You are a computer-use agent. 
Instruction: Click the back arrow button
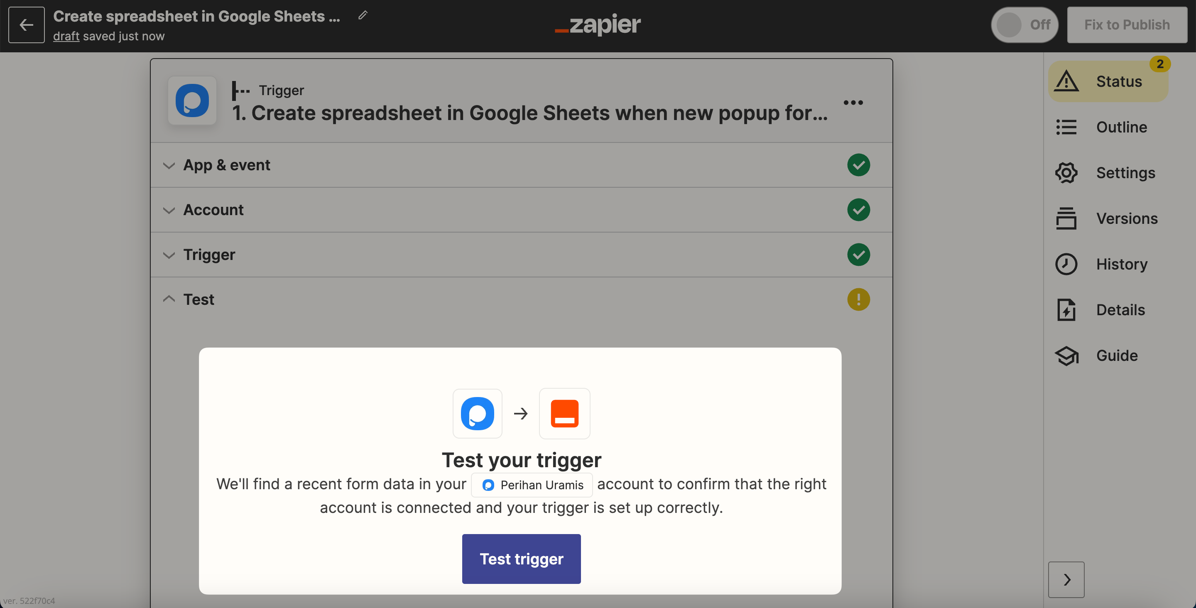click(27, 25)
